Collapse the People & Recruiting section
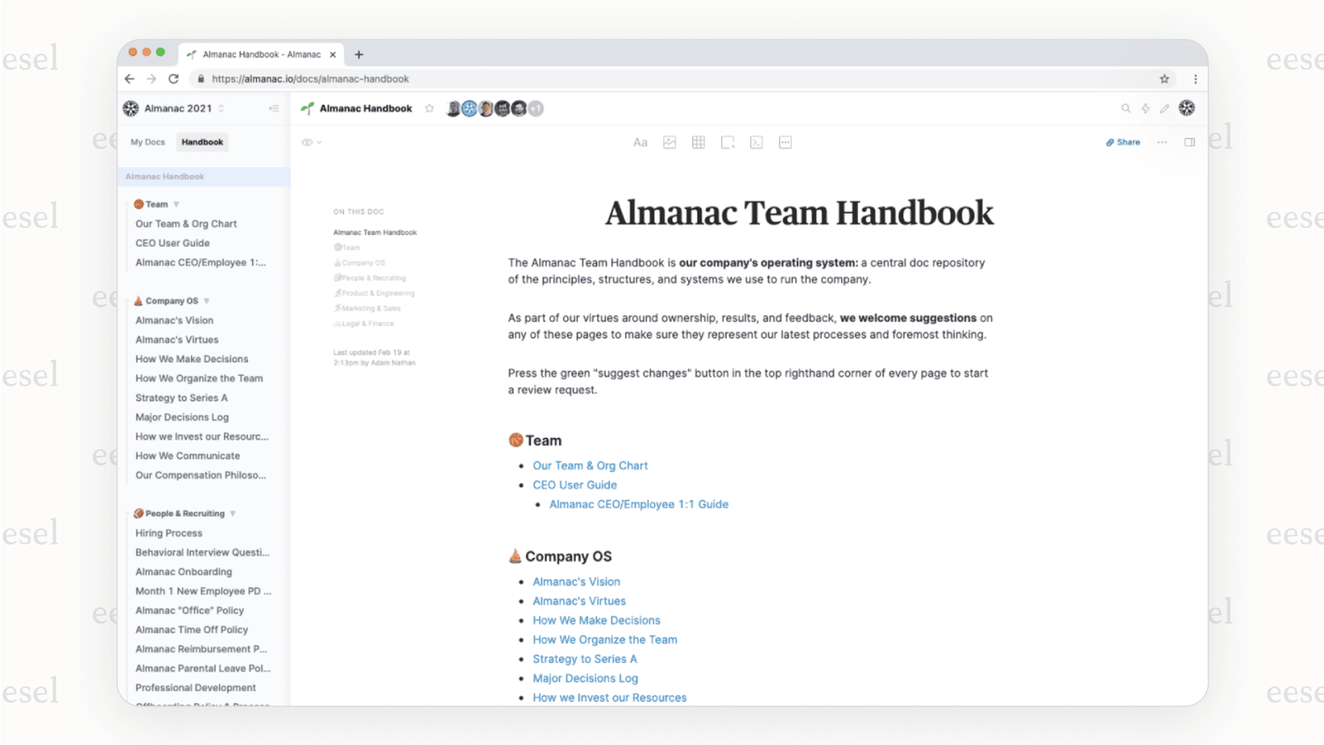Screen dimensions: 1324x745 pyautogui.click(x=232, y=513)
